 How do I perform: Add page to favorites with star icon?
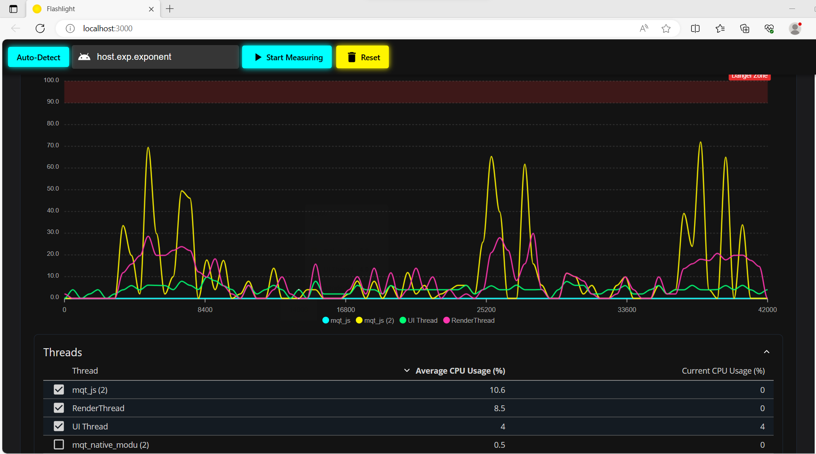[666, 29]
